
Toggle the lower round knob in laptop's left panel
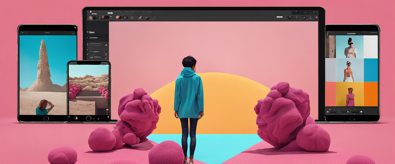[106, 55]
